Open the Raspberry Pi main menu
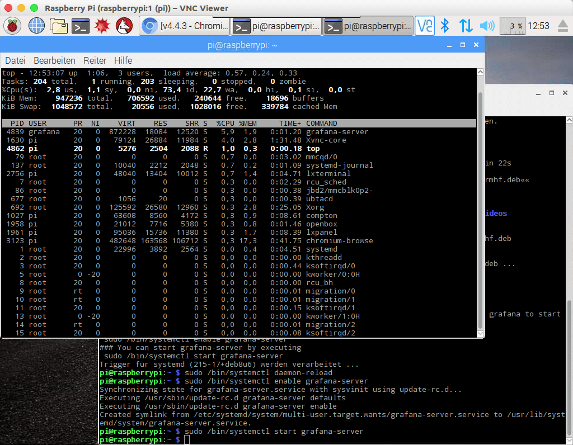The width and height of the screenshot is (573, 445). click(x=13, y=26)
